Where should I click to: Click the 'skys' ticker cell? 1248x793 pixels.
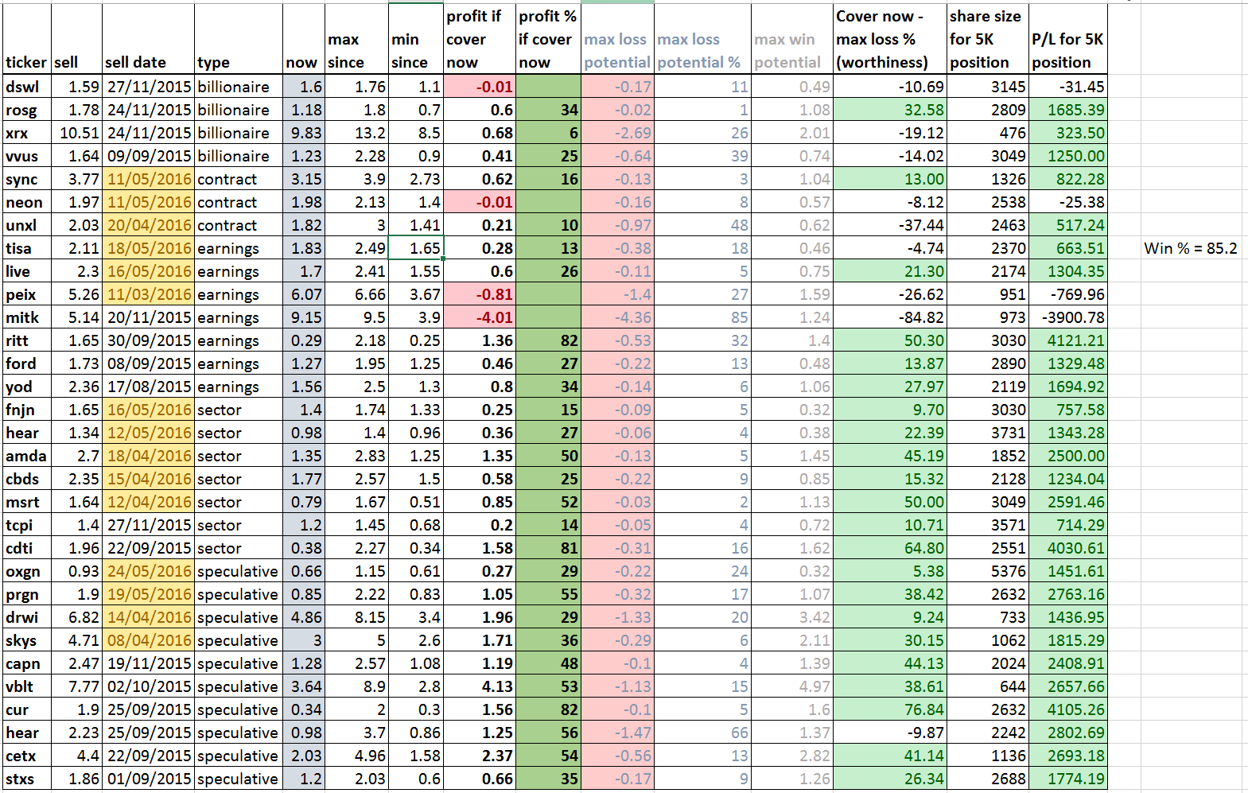click(x=27, y=640)
